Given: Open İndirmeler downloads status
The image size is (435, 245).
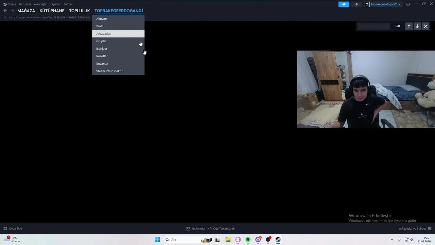Looking at the screenshot, I should [210, 229].
